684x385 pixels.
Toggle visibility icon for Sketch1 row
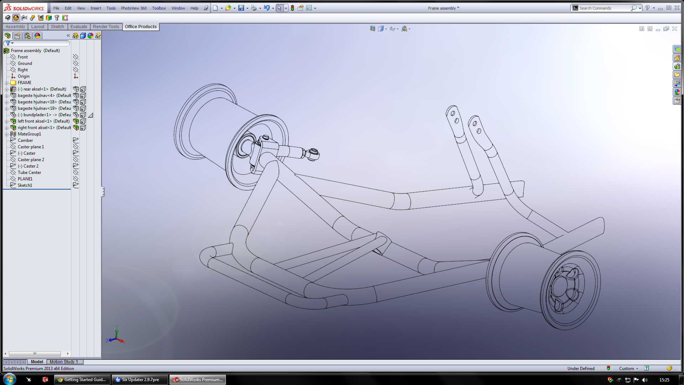coord(76,185)
